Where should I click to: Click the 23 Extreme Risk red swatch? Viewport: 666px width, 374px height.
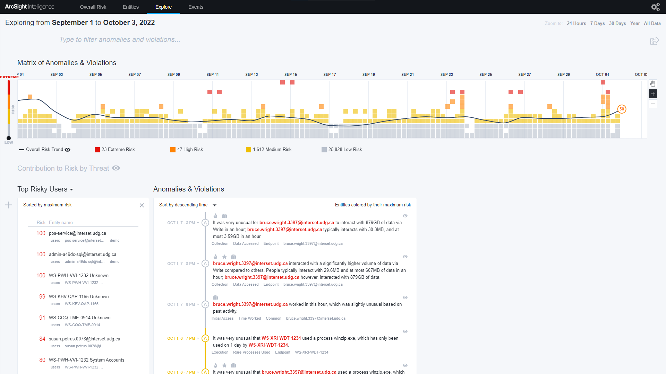(97, 150)
